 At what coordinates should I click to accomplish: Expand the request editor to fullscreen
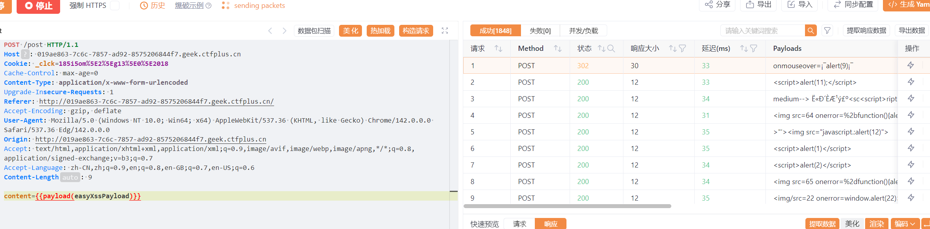445,31
